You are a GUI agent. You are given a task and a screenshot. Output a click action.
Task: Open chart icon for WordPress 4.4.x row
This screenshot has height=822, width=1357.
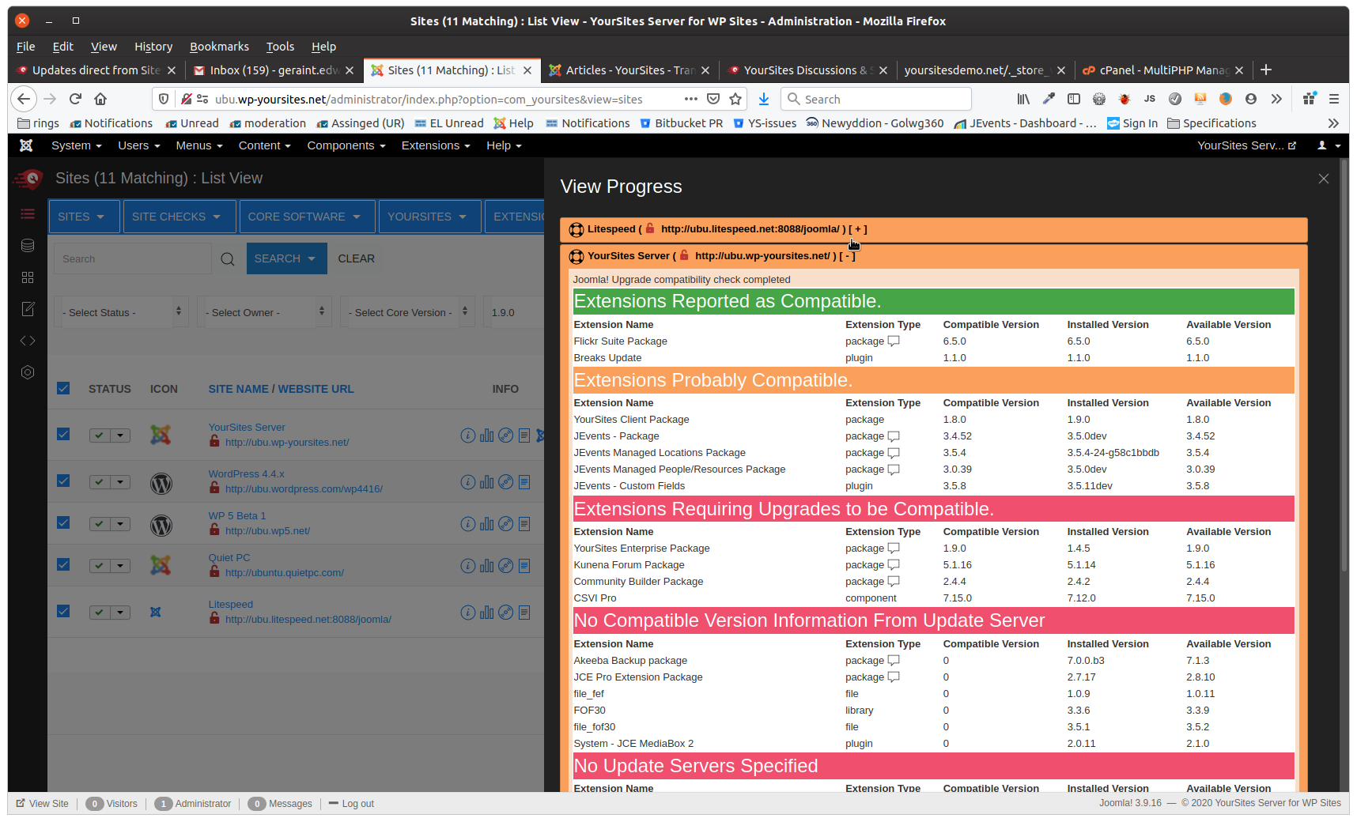coord(486,482)
